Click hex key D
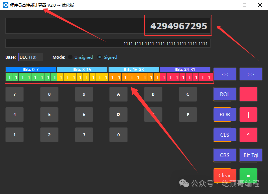 click(118, 114)
